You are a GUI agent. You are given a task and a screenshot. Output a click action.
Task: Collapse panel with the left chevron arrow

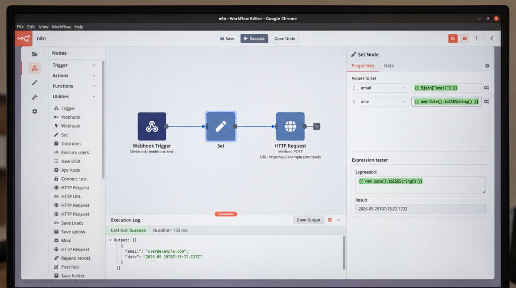click(492, 38)
